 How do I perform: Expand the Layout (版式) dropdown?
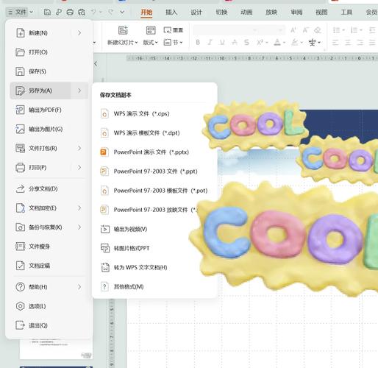pyautogui.click(x=150, y=43)
